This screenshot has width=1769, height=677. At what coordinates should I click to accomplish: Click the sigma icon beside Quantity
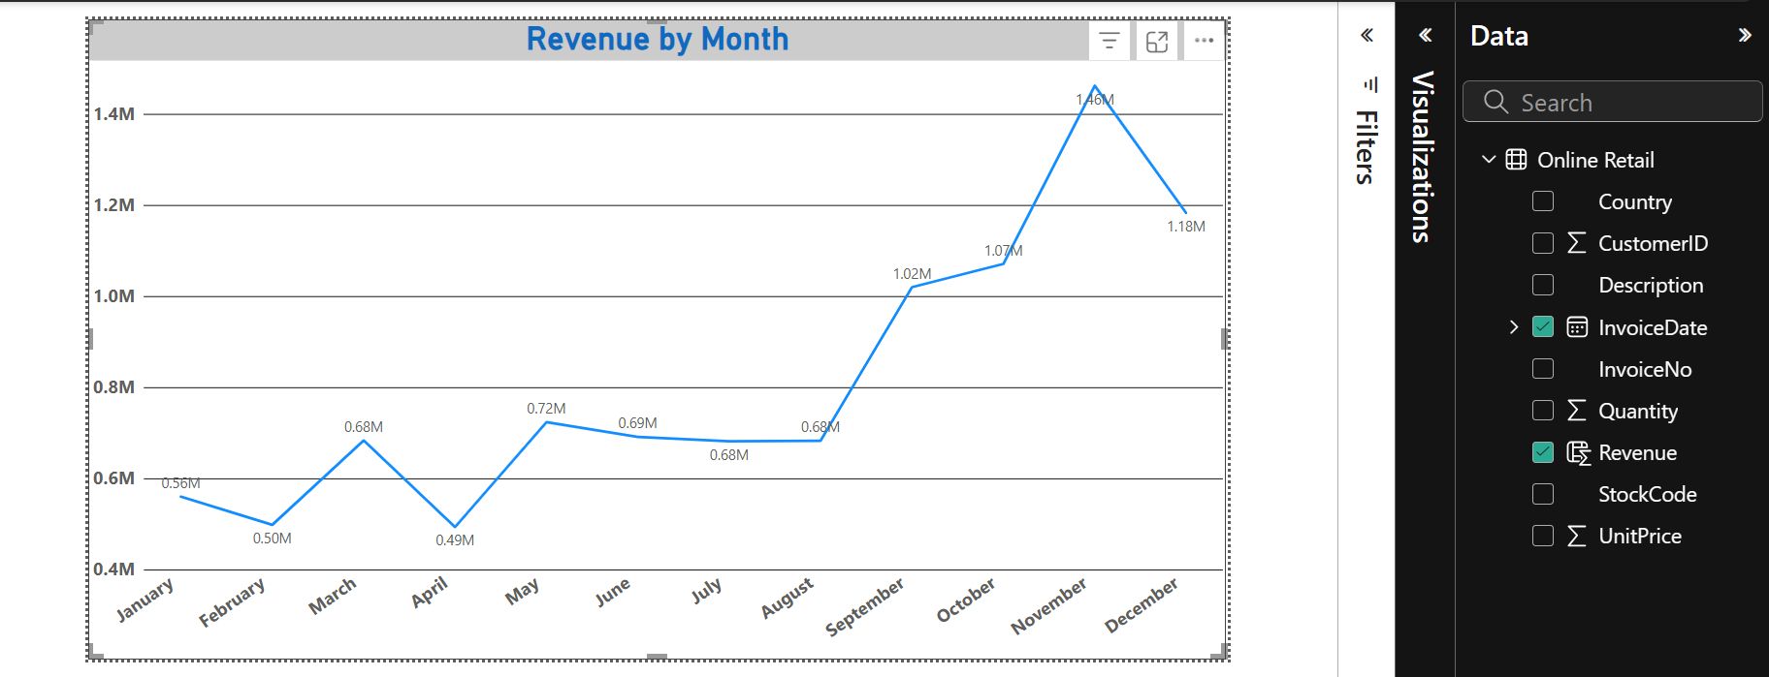tap(1577, 411)
